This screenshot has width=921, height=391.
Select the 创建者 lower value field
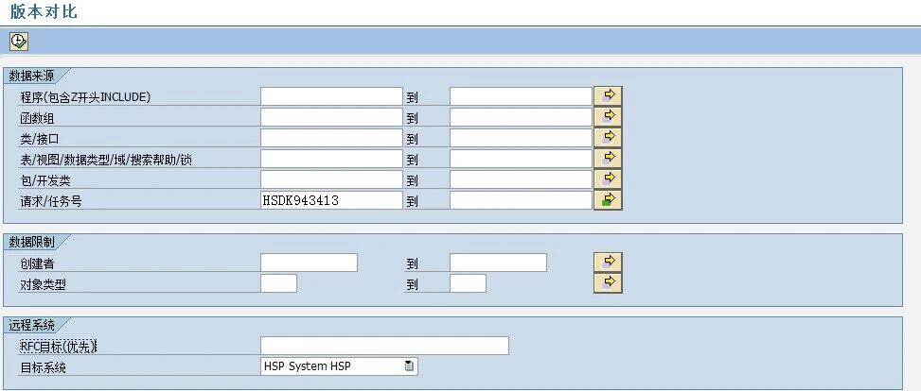[309, 263]
